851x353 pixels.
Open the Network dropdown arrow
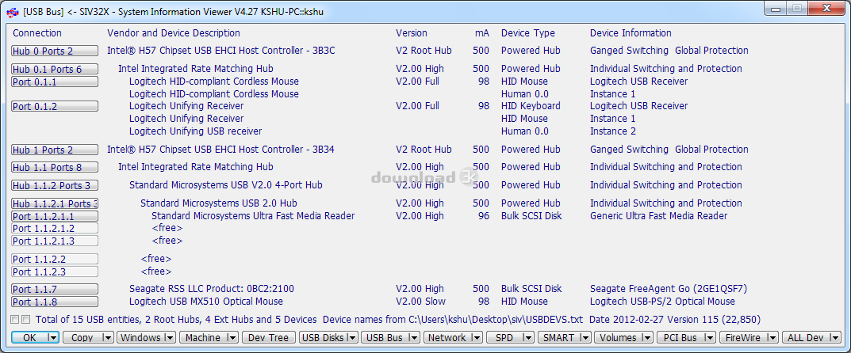tap(477, 337)
